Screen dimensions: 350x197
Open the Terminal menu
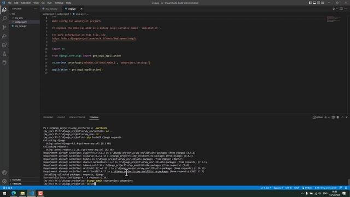pos(59,3)
